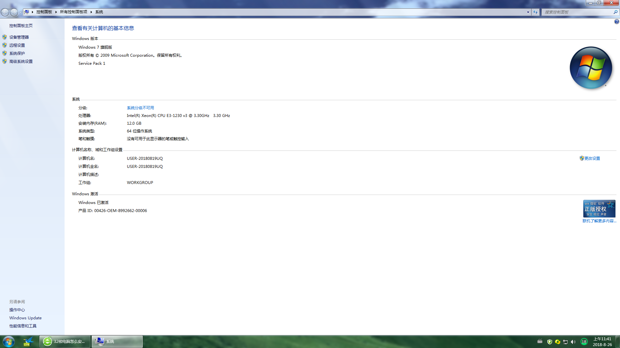This screenshot has width=620, height=348.
Task: Click the processor value Intel Xeon E3-1230 v3
Action: (x=178, y=116)
